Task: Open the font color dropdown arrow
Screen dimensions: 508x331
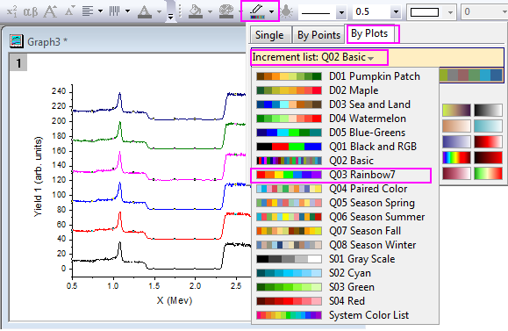Action: tap(159, 12)
